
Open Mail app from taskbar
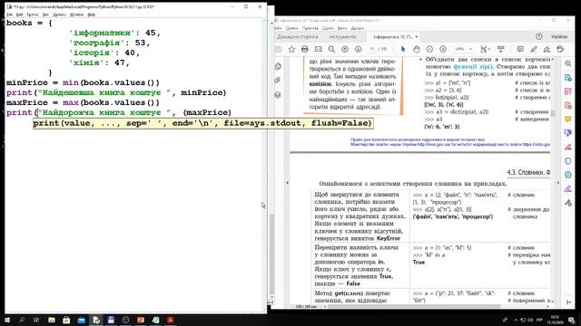(x=81, y=320)
